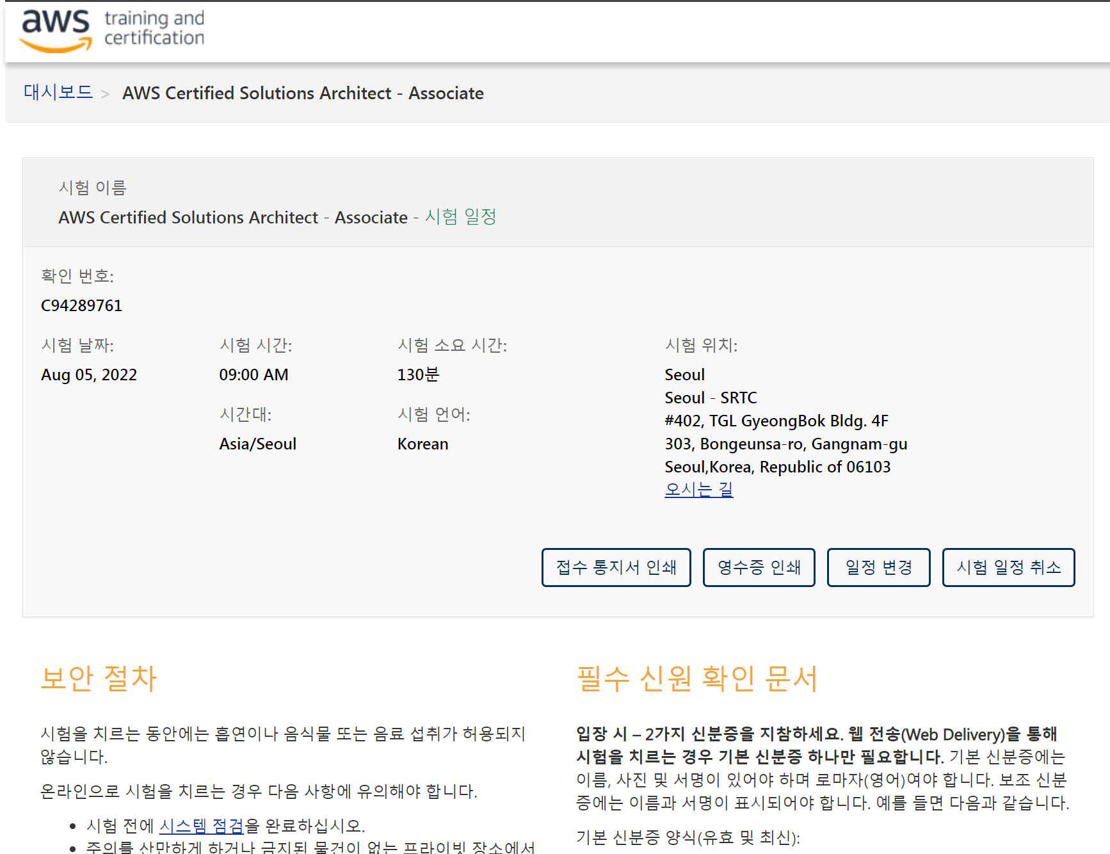Click the 시간대: label
This screenshot has height=854, width=1110.
pos(245,414)
